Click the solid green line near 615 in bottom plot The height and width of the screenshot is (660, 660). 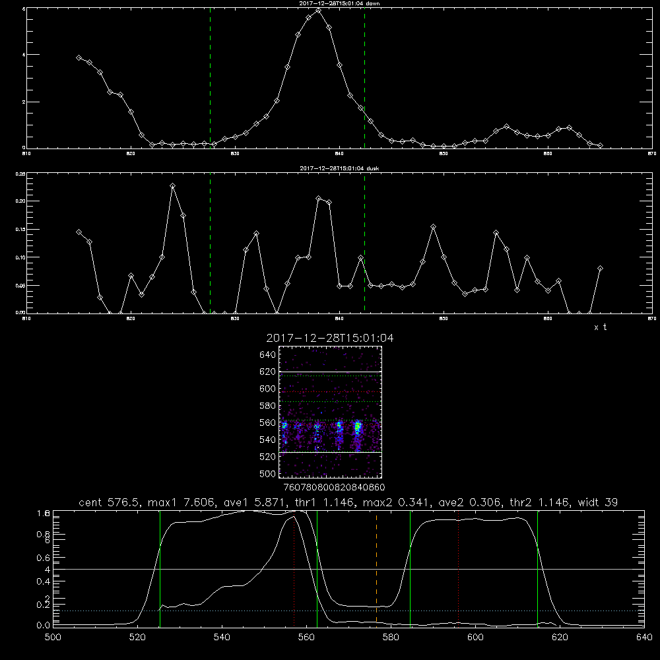(537, 568)
